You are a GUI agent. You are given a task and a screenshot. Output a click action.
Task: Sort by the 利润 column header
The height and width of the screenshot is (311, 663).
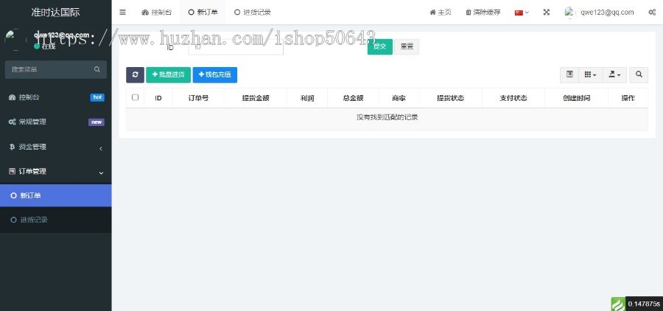tap(307, 98)
